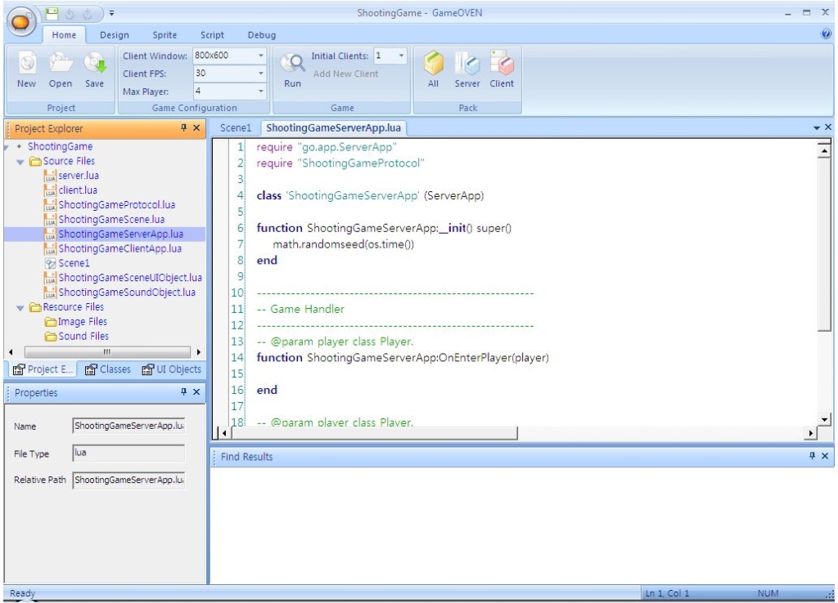This screenshot has height=603, width=838.
Task: Open the document tab list arrow
Action: point(816,128)
